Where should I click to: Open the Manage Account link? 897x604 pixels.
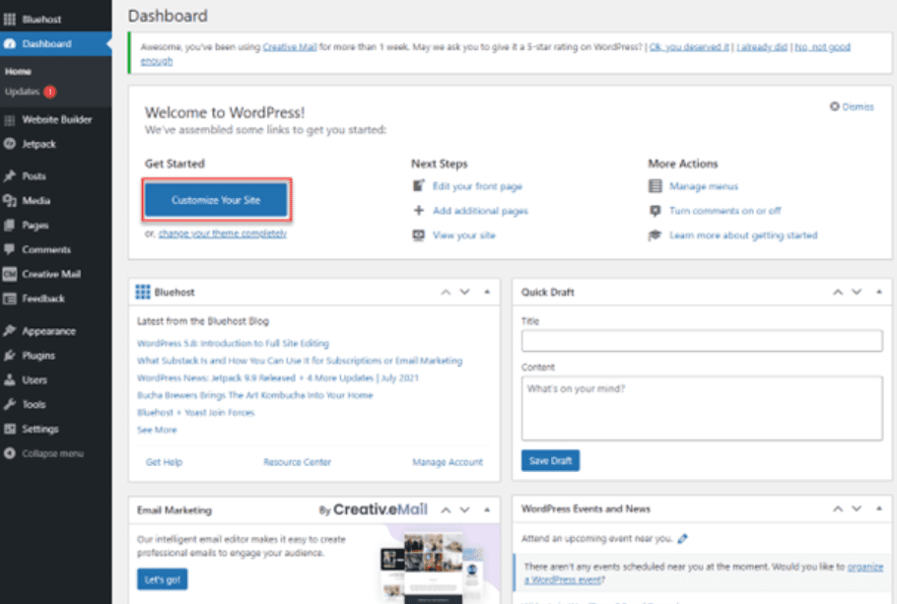tap(448, 462)
